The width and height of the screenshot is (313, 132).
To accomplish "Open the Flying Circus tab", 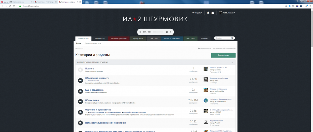I will 138,38.
